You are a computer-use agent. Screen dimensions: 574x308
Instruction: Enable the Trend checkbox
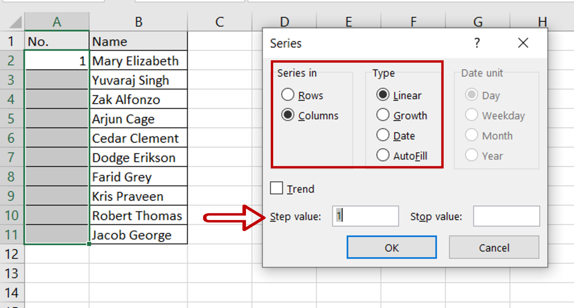tap(277, 188)
